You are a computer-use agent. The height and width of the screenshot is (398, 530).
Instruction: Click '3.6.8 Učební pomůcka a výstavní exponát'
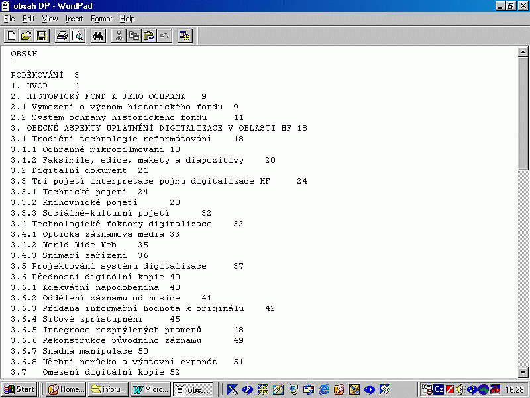click(114, 362)
